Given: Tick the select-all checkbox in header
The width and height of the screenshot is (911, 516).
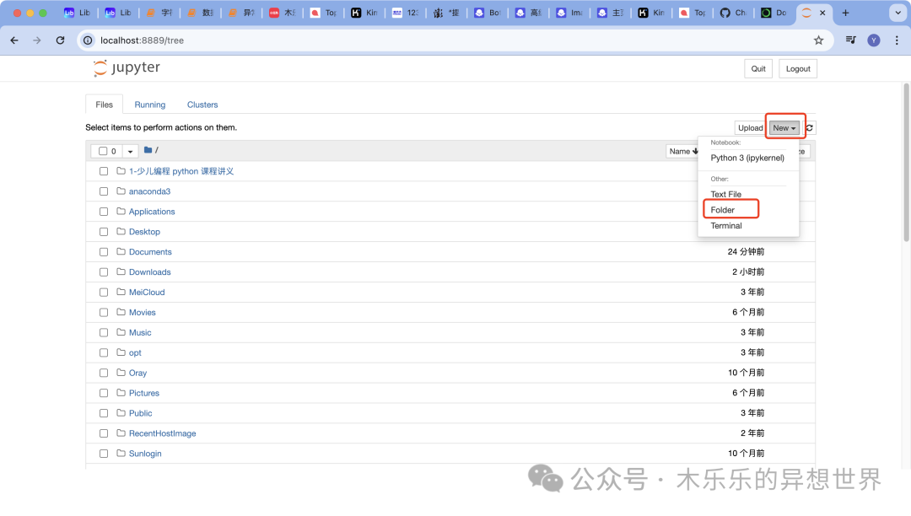Looking at the screenshot, I should pos(103,151).
